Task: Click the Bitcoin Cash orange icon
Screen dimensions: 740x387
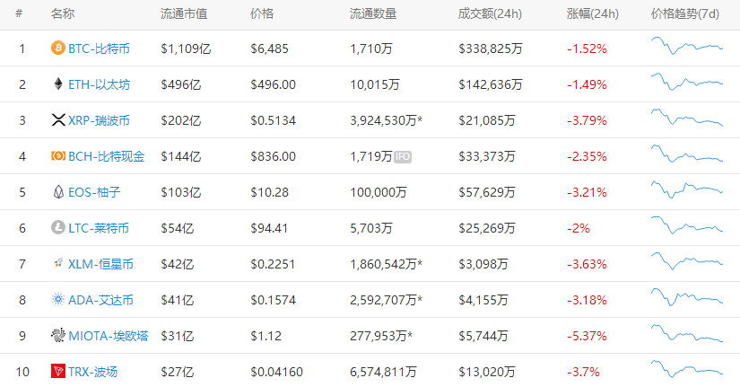Action: (x=58, y=155)
